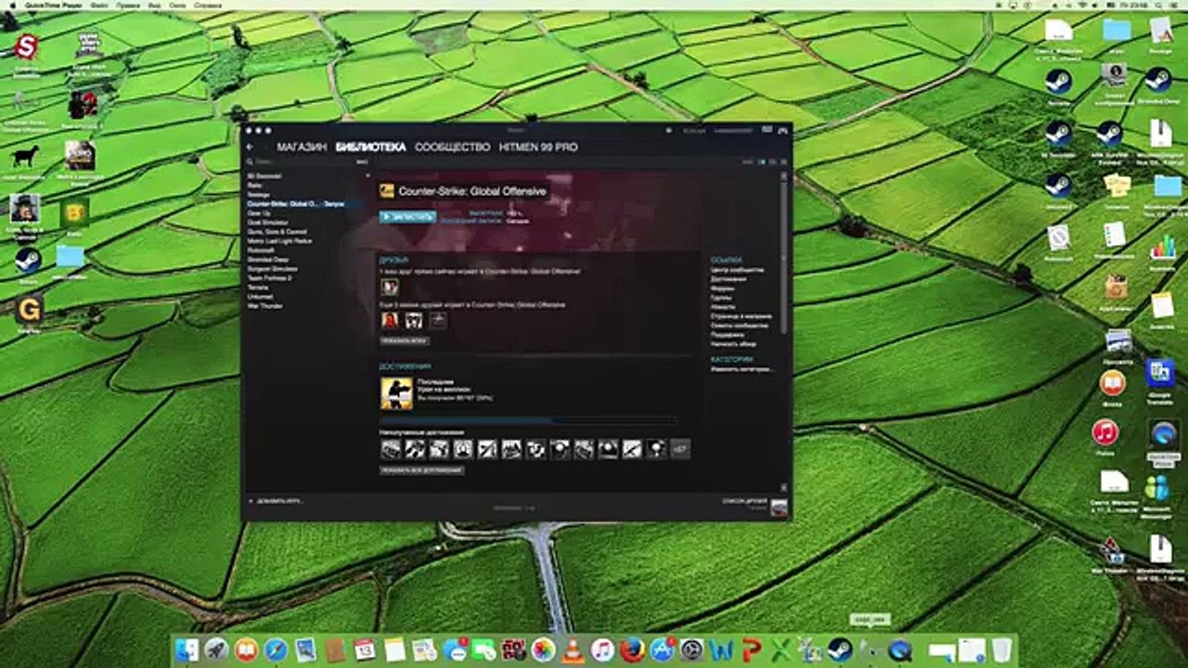Select War Thunder in the game list
The image size is (1188, 668).
(x=265, y=305)
